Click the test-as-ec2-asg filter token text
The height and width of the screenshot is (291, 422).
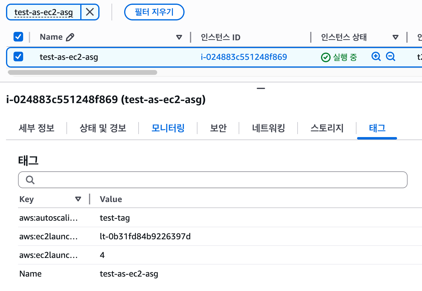pos(44,12)
